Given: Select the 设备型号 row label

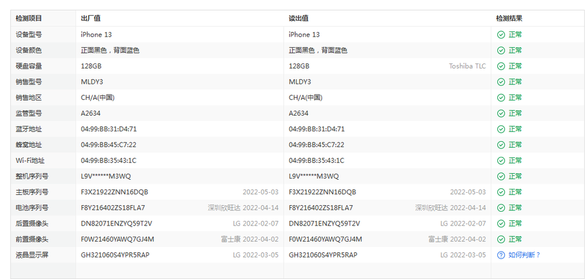Looking at the screenshot, I should point(29,35).
